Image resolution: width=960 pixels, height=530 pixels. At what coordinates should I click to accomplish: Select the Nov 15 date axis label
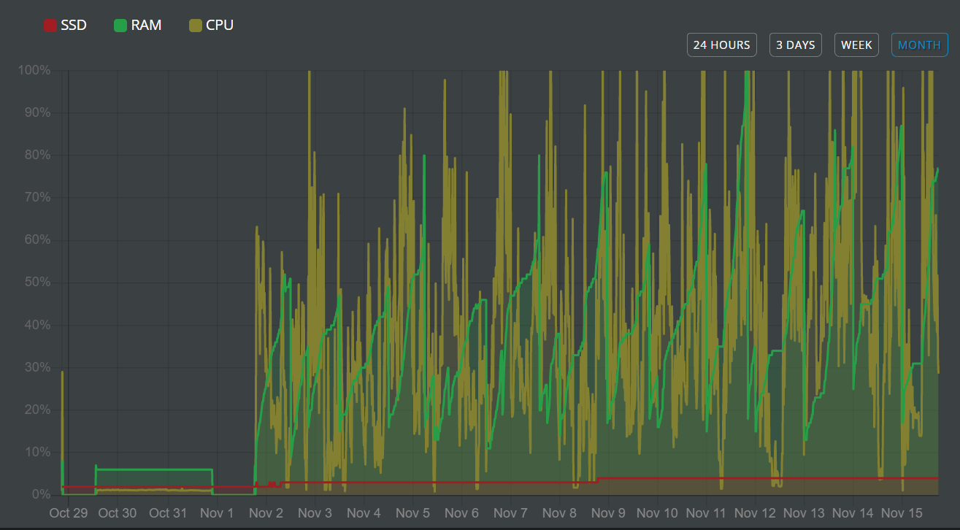[902, 513]
